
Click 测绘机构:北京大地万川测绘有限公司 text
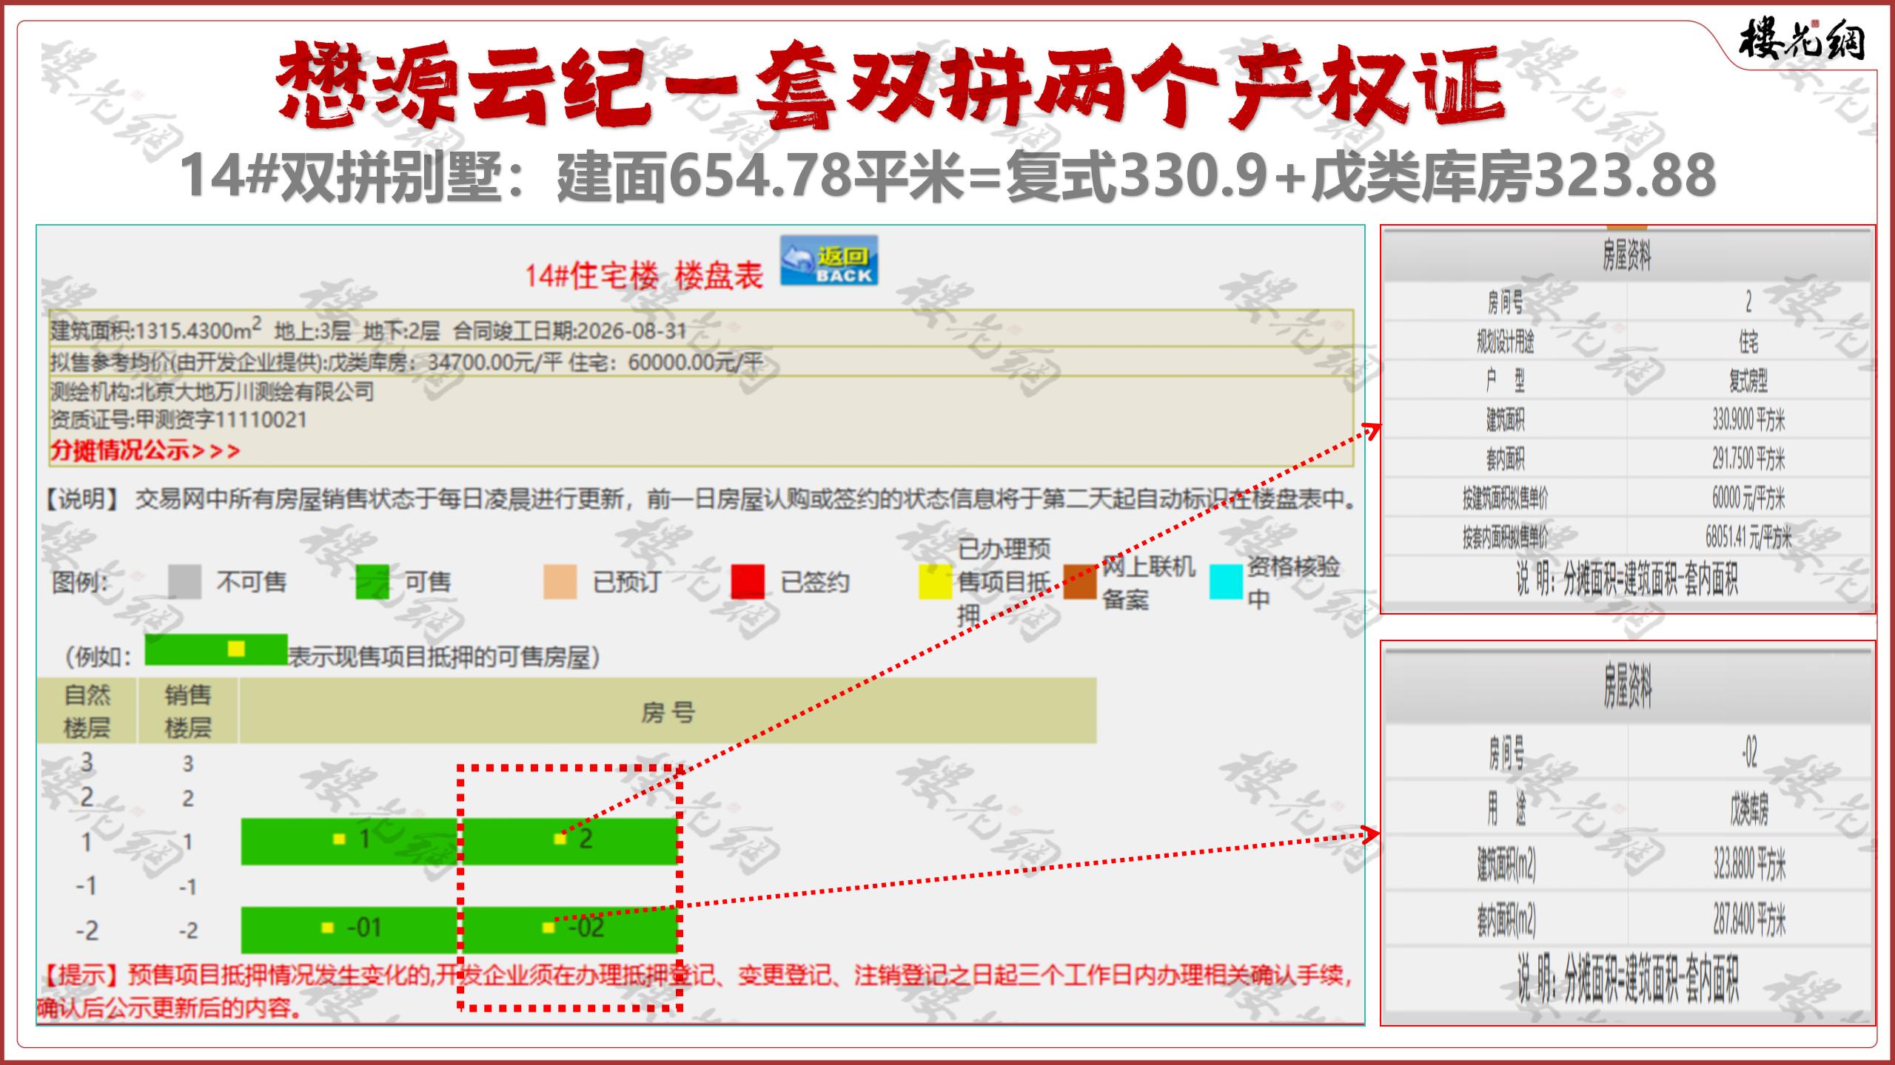coord(212,391)
